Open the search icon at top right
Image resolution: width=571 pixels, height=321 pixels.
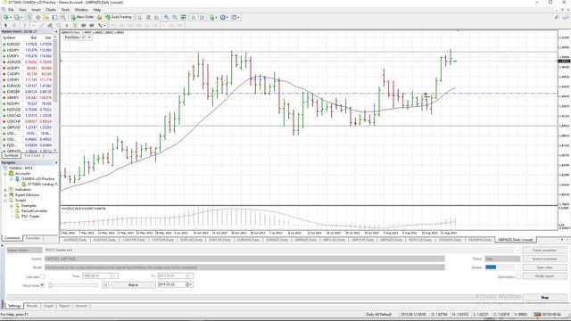tap(557, 17)
